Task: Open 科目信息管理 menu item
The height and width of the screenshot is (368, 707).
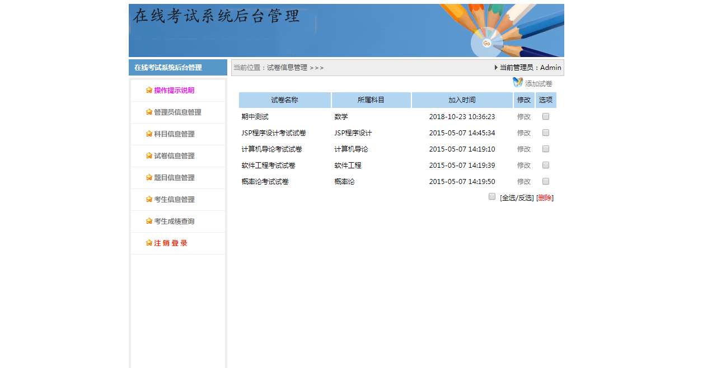Action: coord(174,134)
